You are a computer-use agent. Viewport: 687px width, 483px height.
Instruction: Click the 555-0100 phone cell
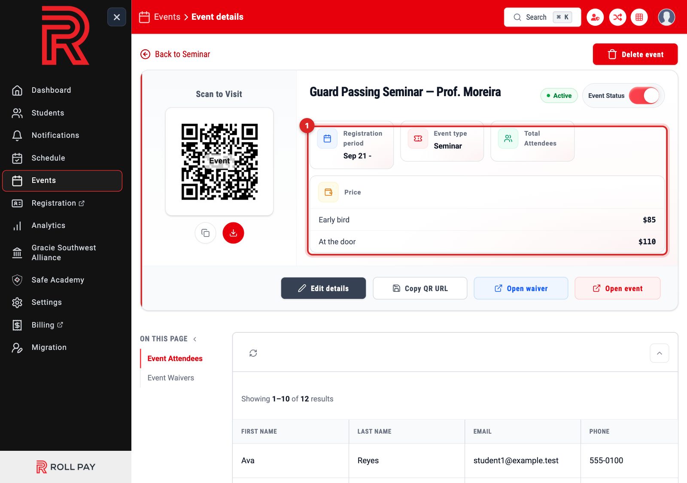(x=629, y=461)
